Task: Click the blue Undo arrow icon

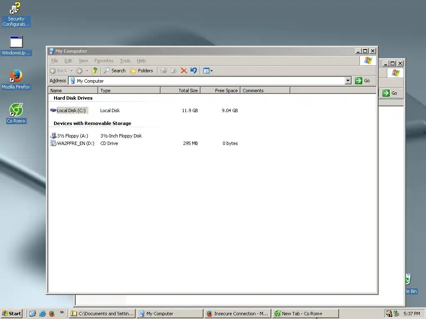Action: point(193,71)
